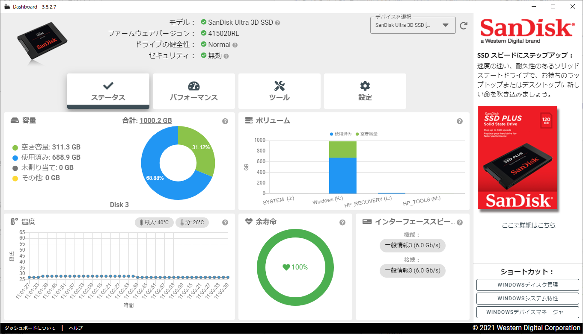Image resolution: width=583 pixels, height=334 pixels.
Task: Click the 分: 26°C temperature badge
Action: (192, 223)
